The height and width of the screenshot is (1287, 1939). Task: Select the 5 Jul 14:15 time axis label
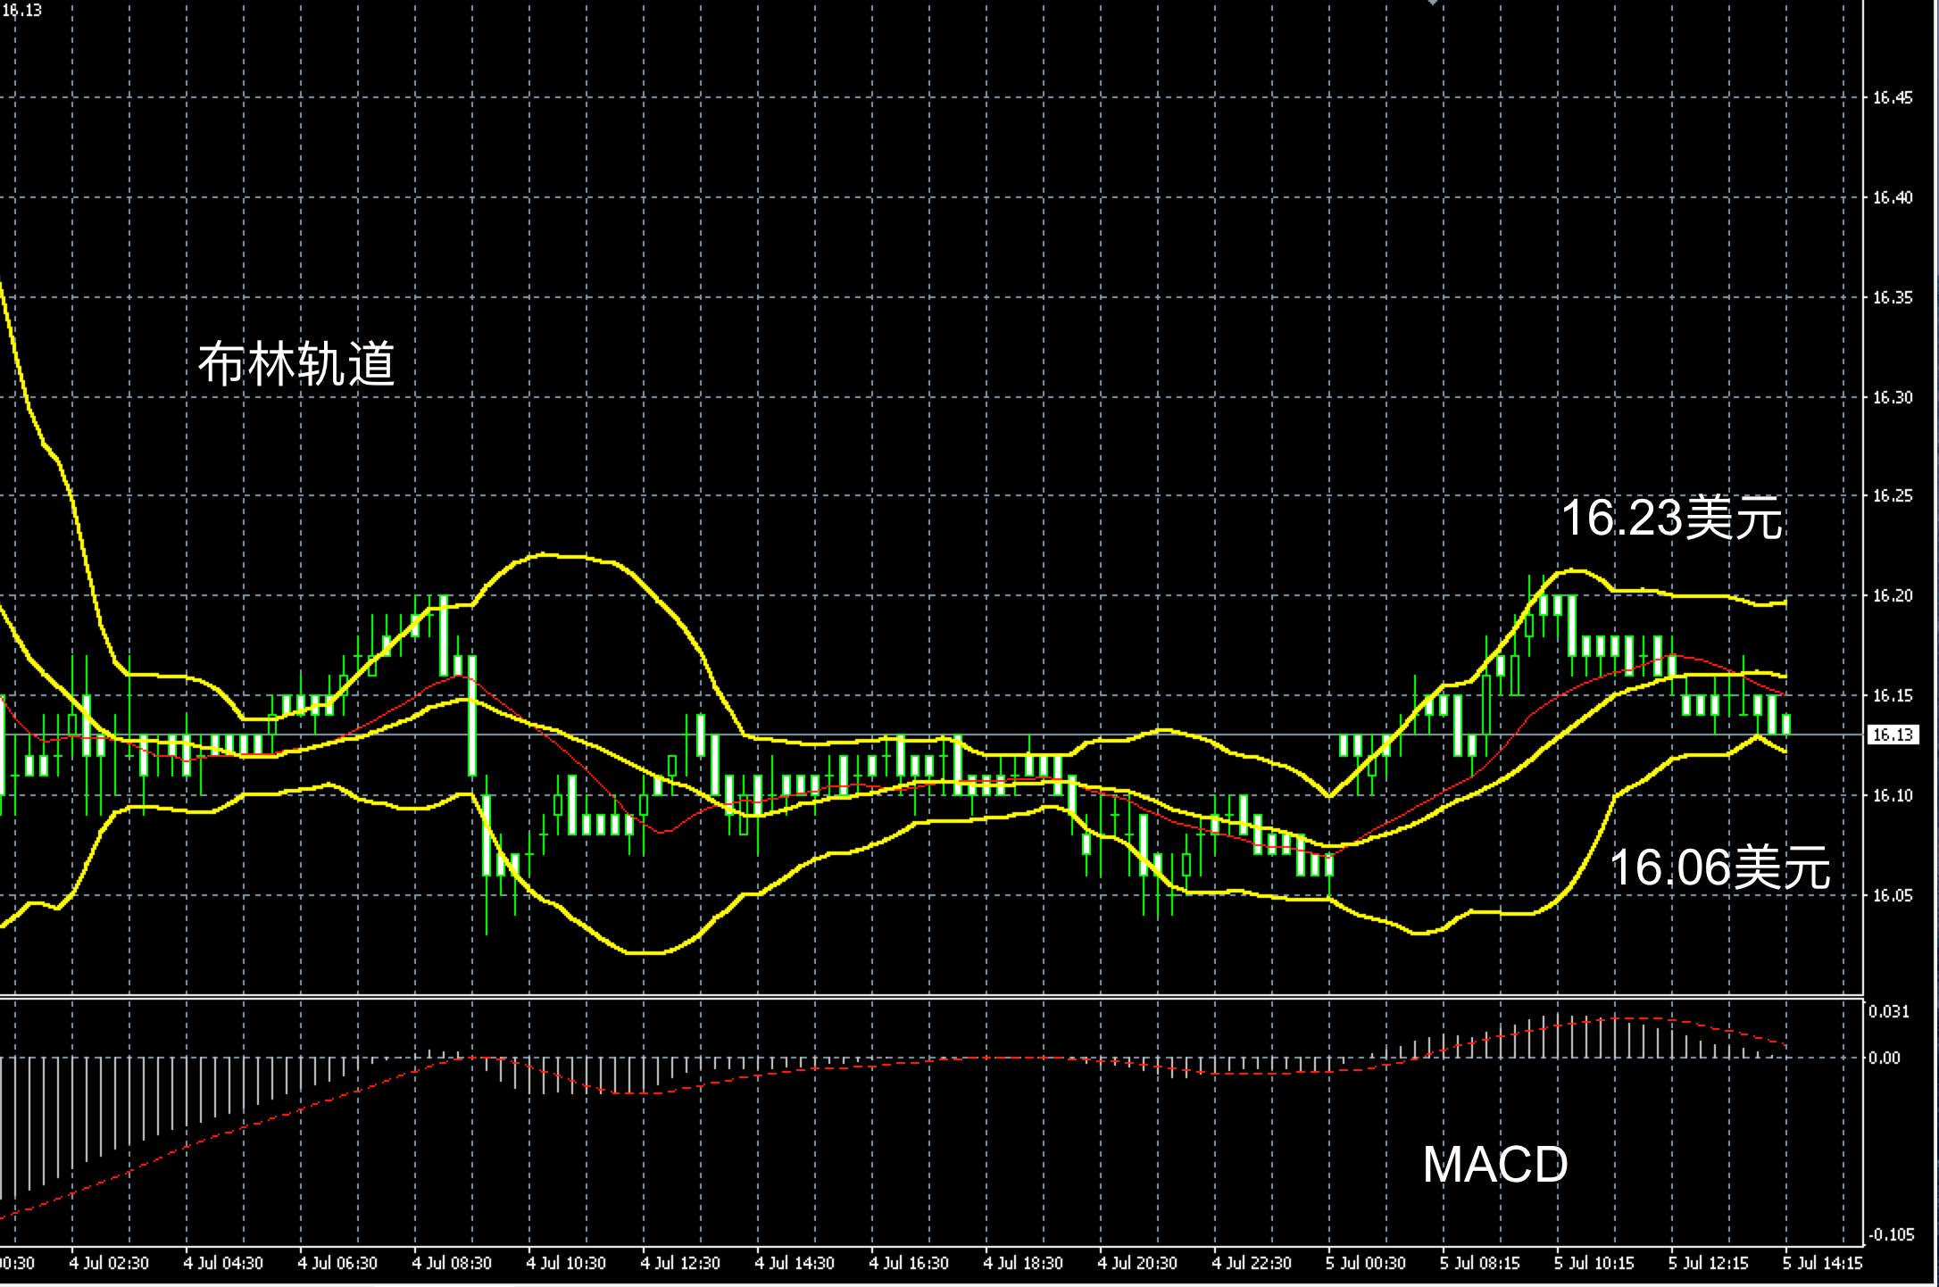(1821, 1264)
